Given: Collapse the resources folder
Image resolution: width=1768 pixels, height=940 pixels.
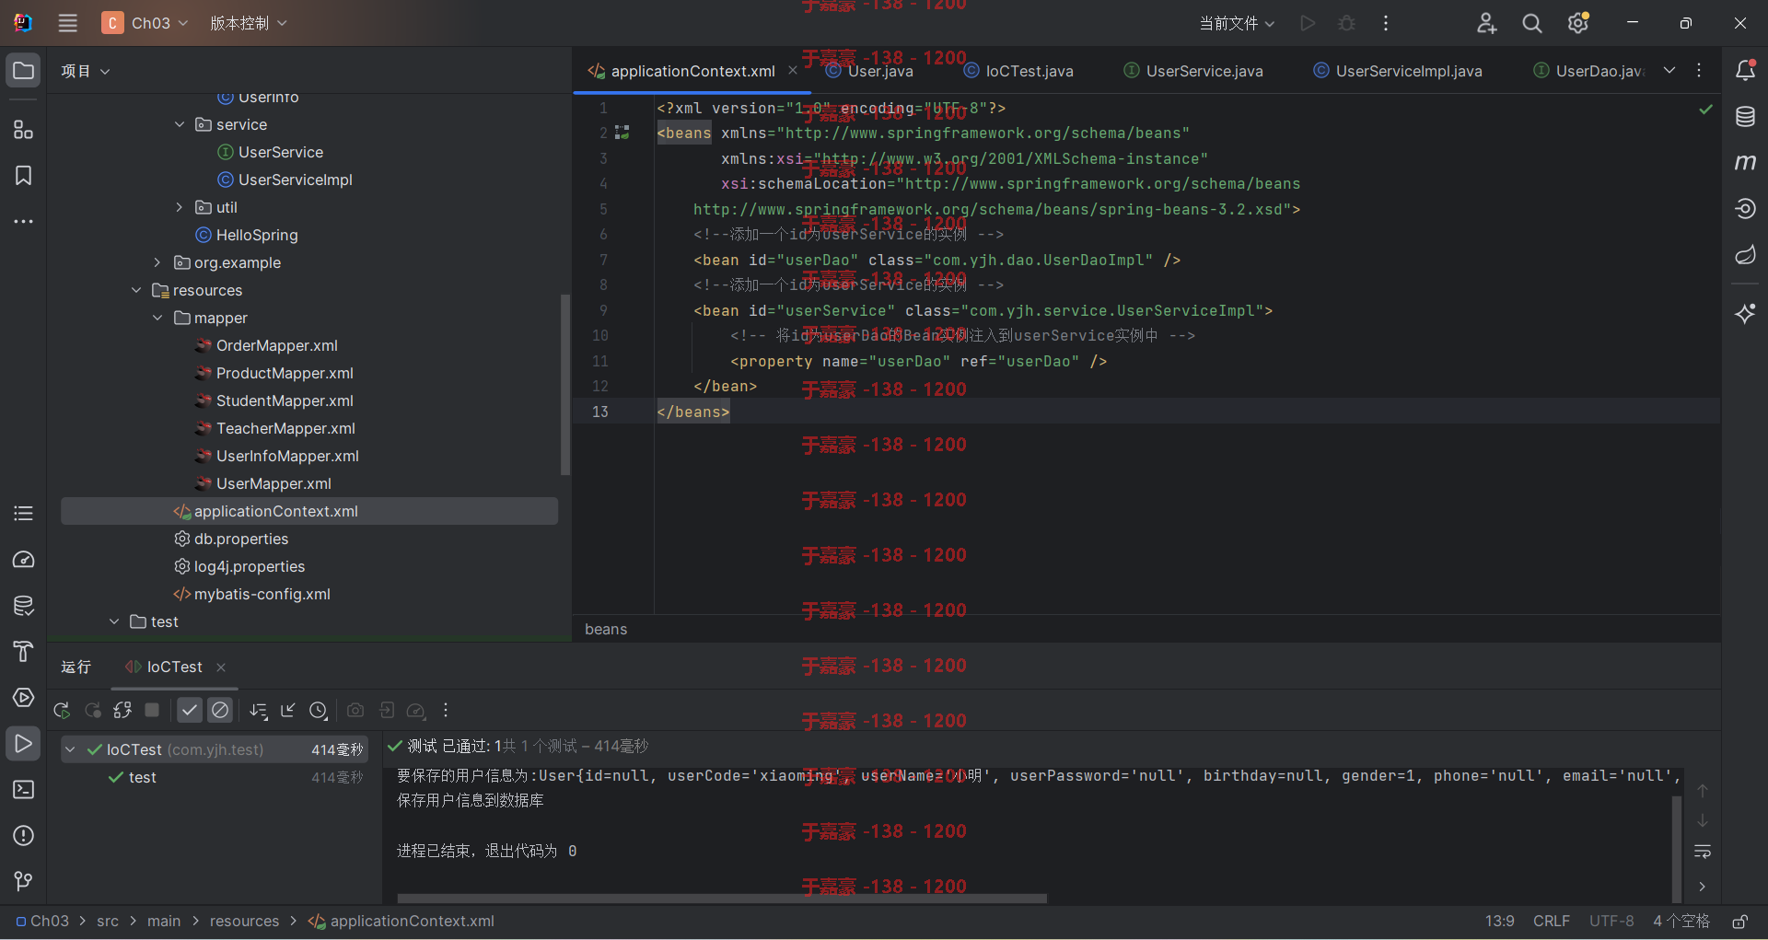Looking at the screenshot, I should [136, 290].
